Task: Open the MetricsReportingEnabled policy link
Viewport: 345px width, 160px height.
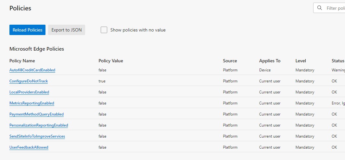Action: (x=32, y=103)
